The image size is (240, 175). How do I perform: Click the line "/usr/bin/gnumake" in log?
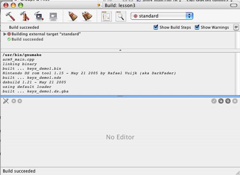click(22, 55)
